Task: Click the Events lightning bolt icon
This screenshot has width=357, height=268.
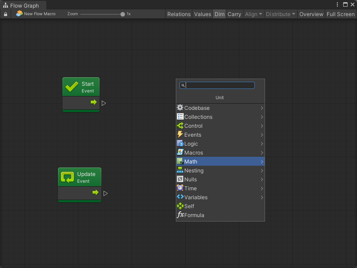Action: (x=180, y=134)
